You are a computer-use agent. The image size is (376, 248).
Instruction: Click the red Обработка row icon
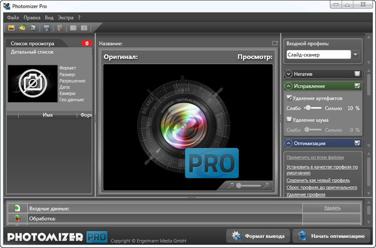pos(18,218)
